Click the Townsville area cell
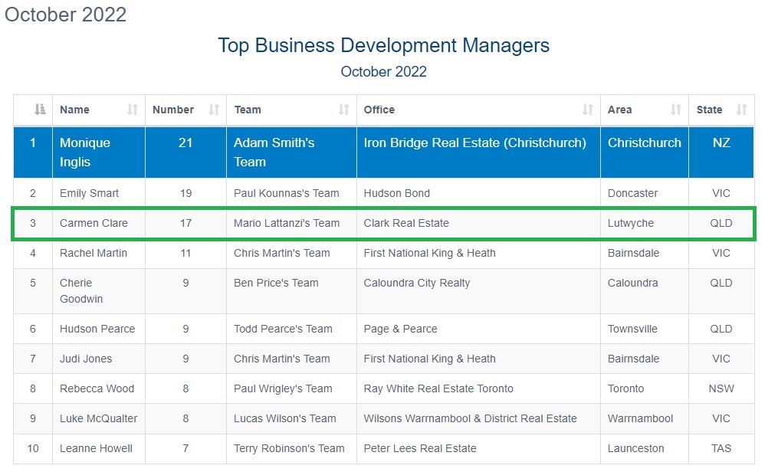The width and height of the screenshot is (778, 472). (x=645, y=329)
